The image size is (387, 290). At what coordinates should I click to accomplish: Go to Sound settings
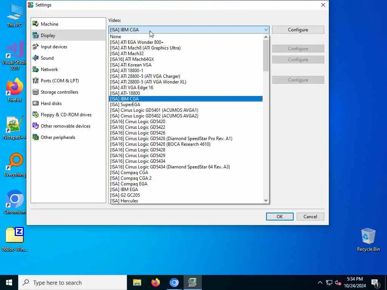68,58
